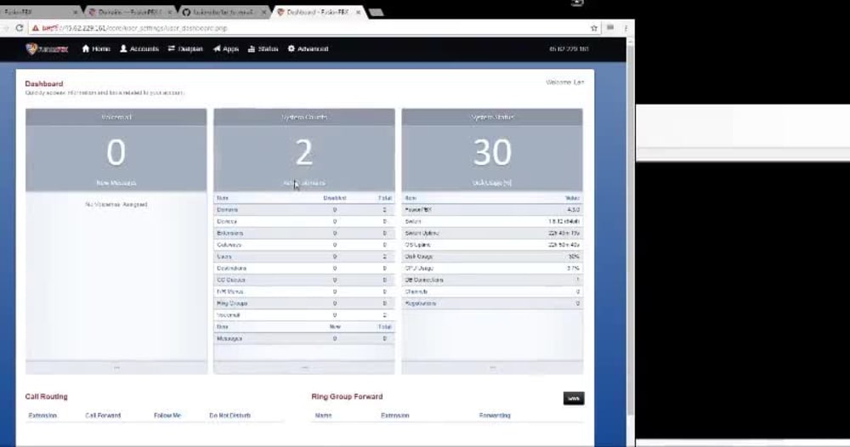Image resolution: width=850 pixels, height=447 pixels.
Task: Click the DB Connections row
Action: point(492,280)
